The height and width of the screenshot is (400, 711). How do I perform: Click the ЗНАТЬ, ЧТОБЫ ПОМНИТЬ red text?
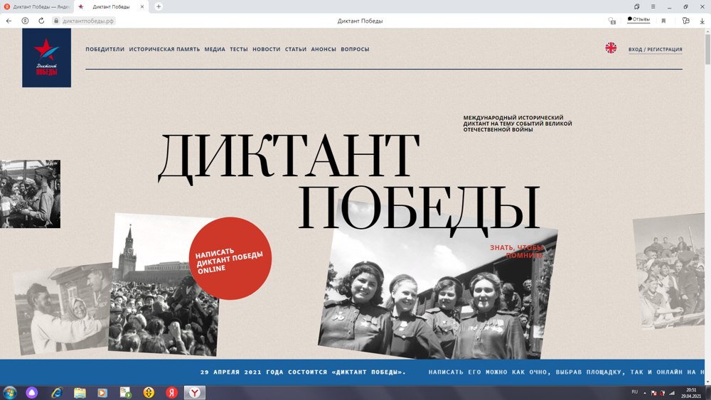click(x=516, y=252)
